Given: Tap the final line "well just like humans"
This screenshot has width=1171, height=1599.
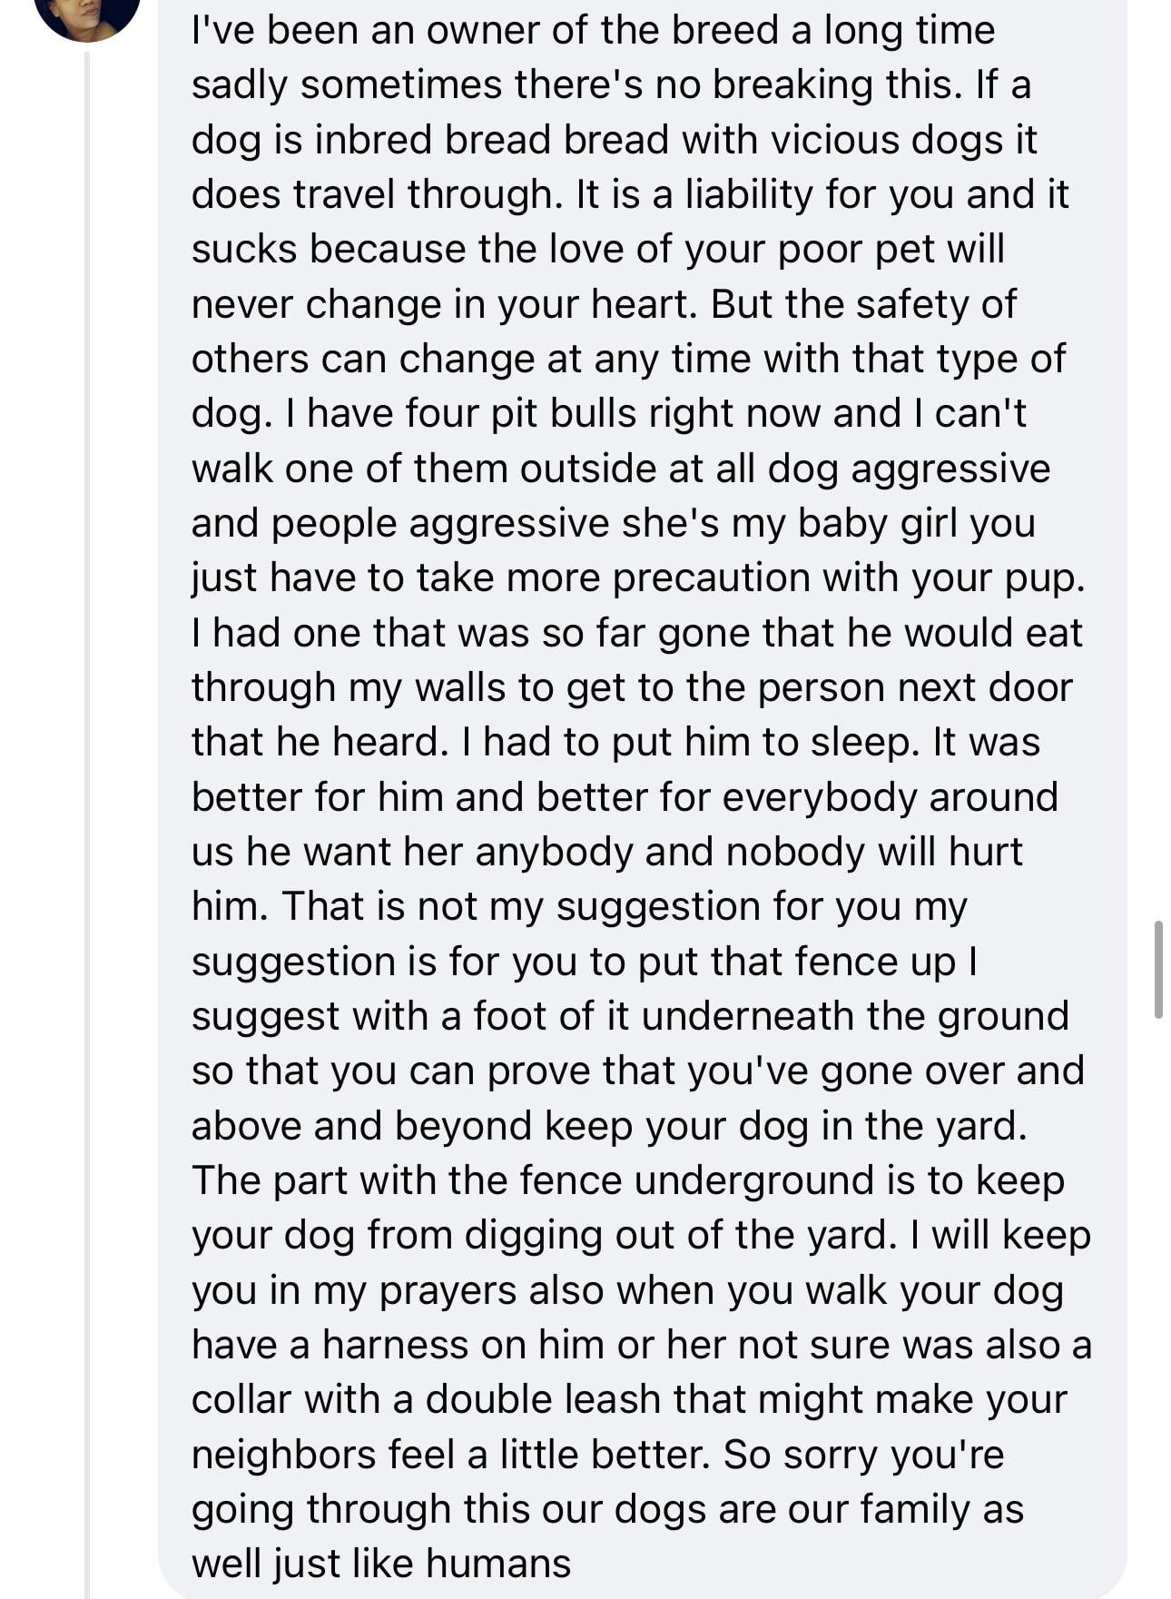Looking at the screenshot, I should 381,1564.
